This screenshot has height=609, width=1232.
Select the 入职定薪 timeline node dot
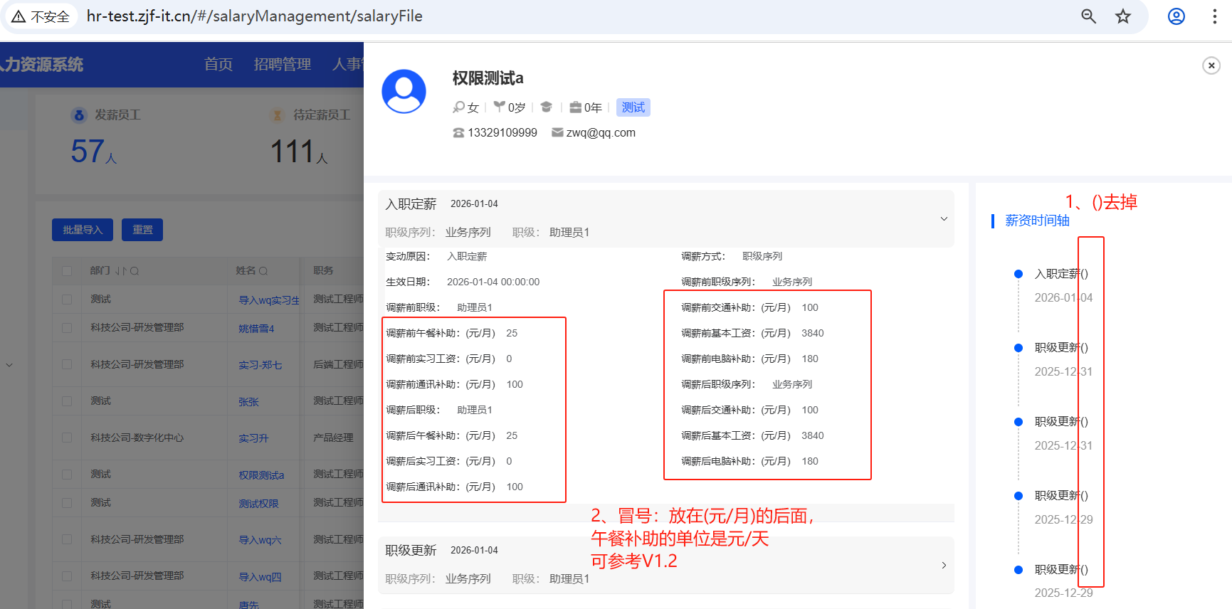tap(1018, 274)
